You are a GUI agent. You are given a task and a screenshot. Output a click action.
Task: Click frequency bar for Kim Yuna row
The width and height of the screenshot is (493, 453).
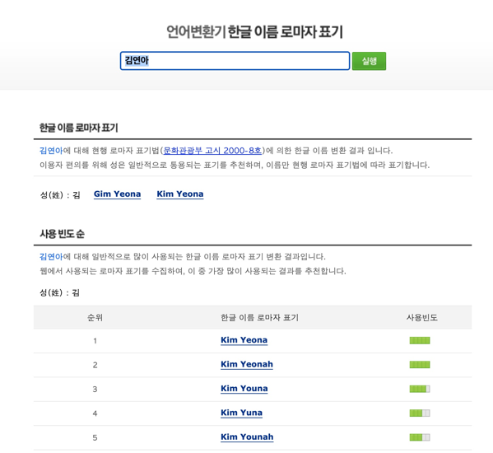(x=420, y=413)
